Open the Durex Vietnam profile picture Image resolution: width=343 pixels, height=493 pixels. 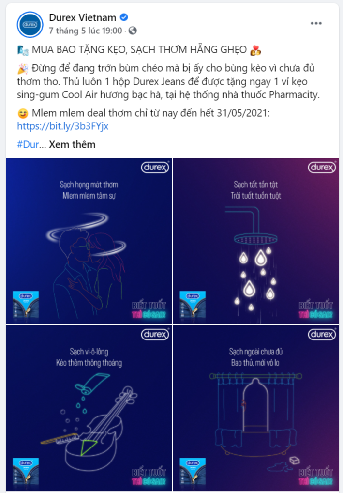pyautogui.click(x=30, y=24)
